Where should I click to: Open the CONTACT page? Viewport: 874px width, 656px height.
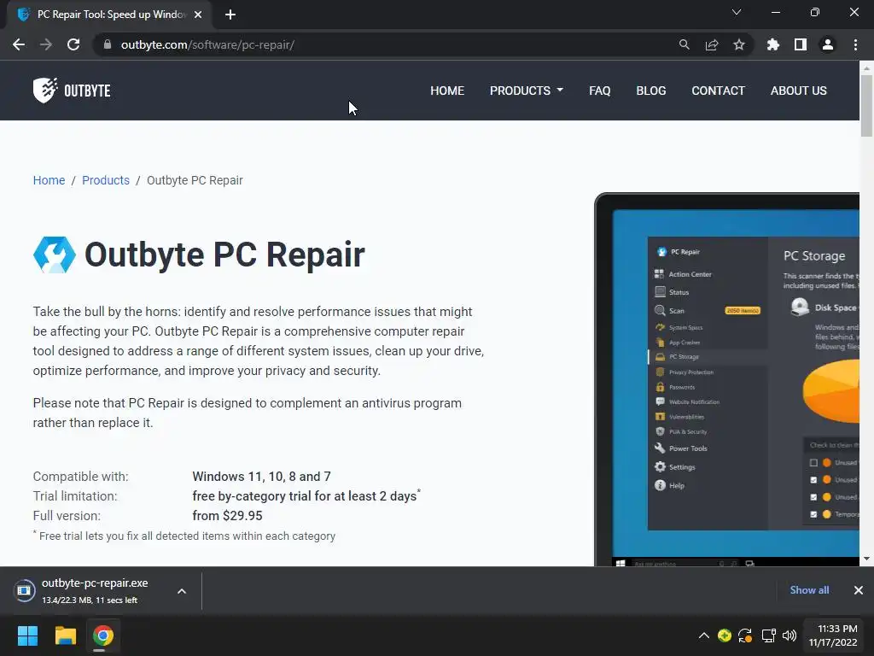[718, 91]
